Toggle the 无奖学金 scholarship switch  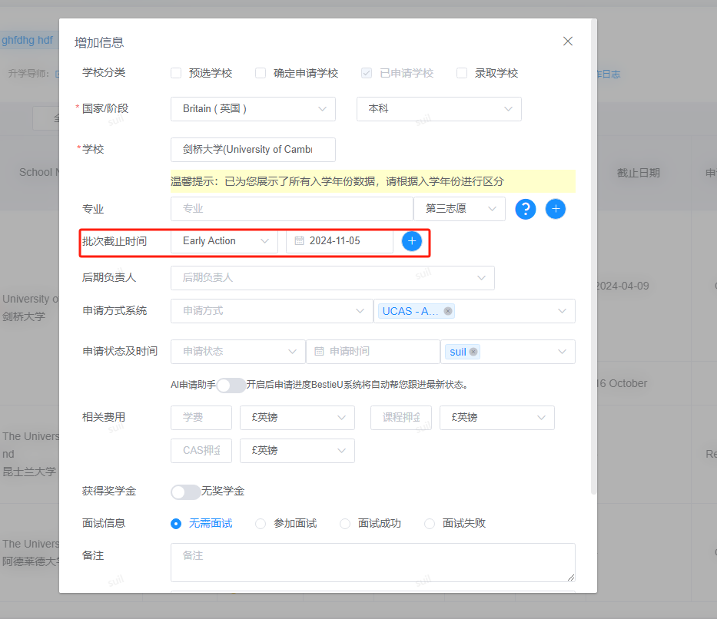185,492
